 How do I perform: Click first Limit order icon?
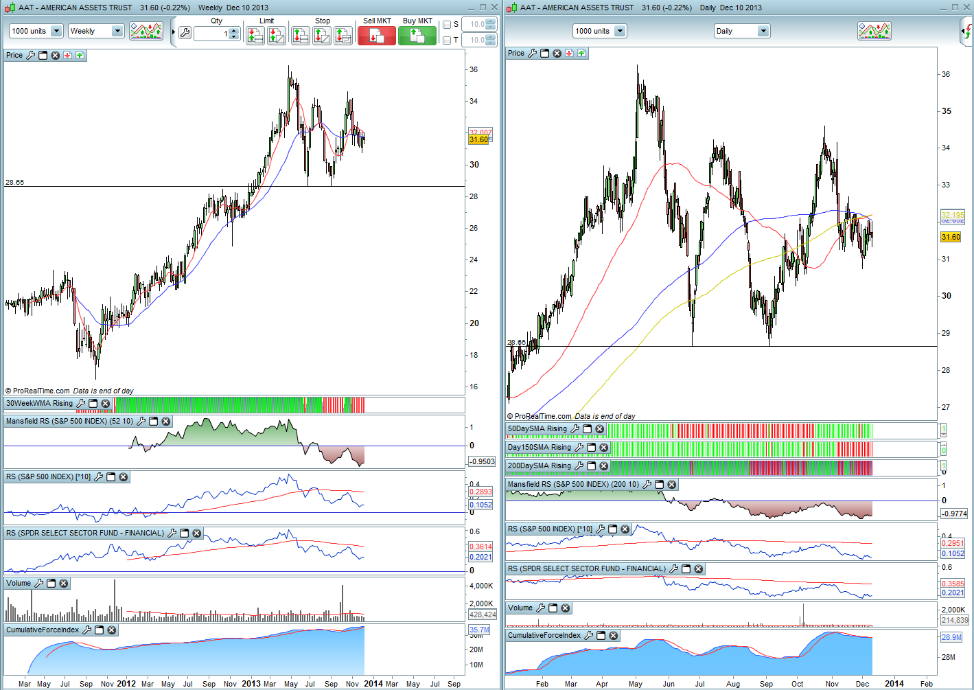[255, 36]
